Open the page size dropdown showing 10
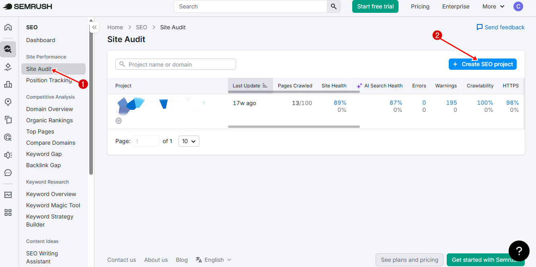This screenshot has height=267, width=536. point(189,141)
